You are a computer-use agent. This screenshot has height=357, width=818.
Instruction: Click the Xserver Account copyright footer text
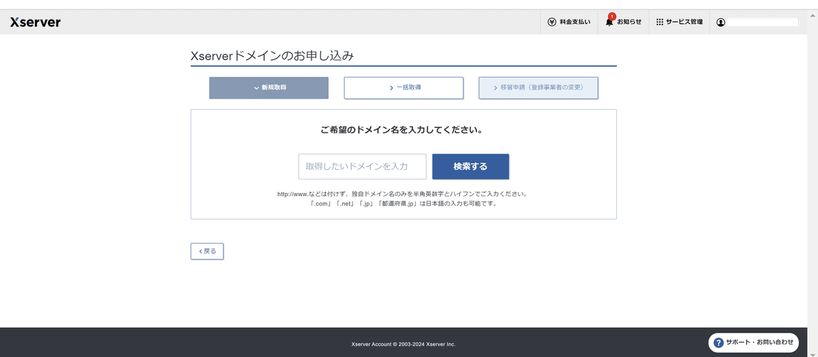[404, 344]
